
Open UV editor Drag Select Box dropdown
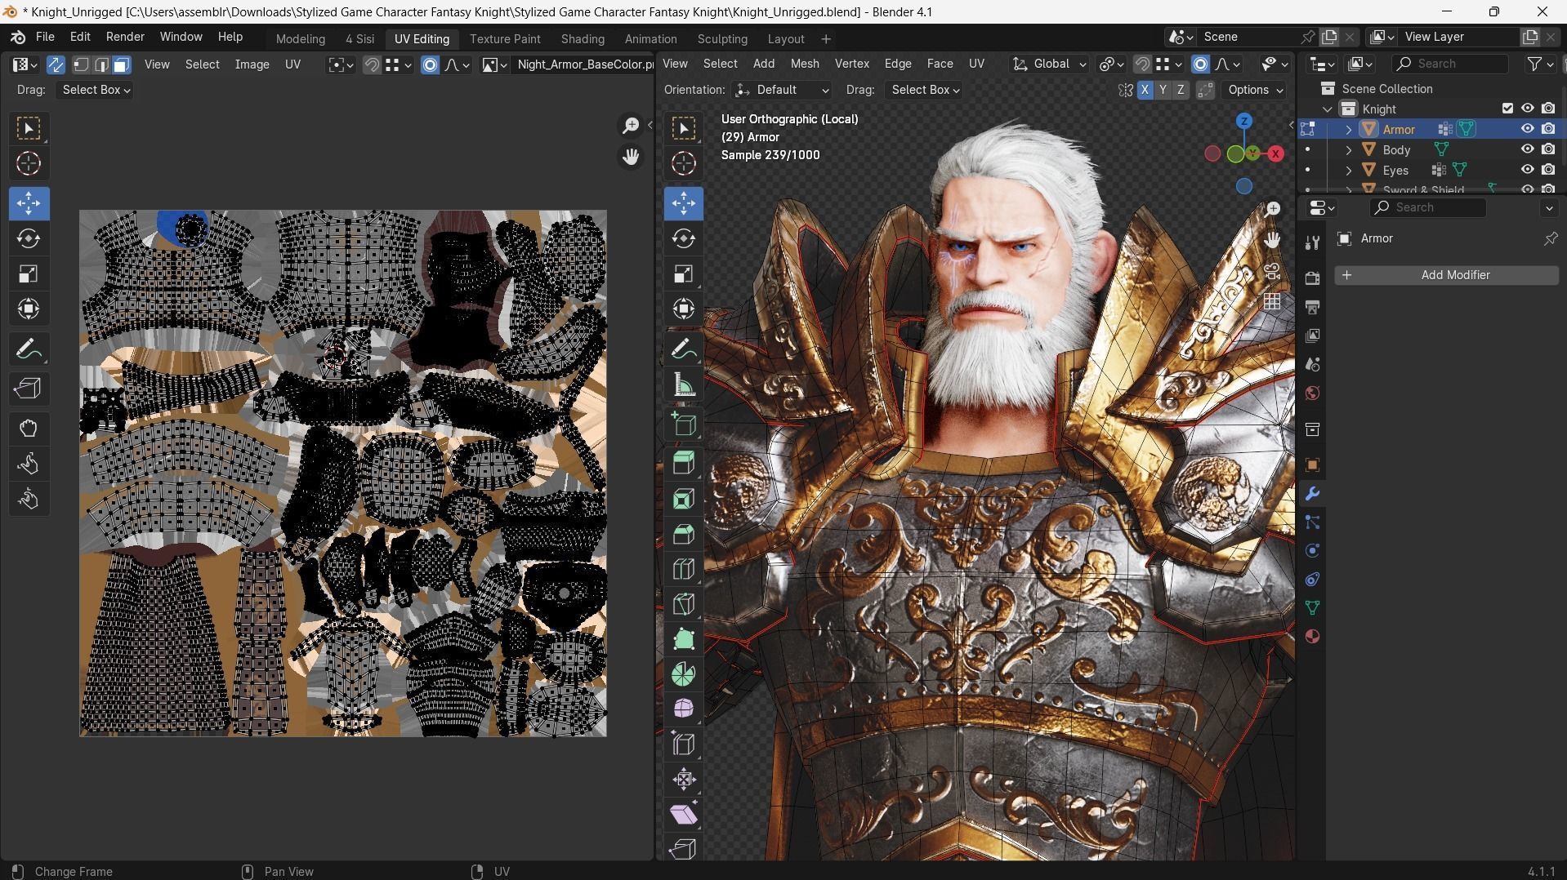point(96,90)
